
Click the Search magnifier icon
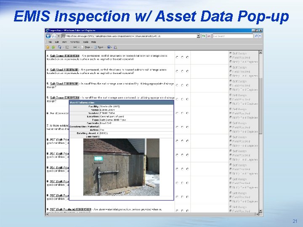click(256, 36)
